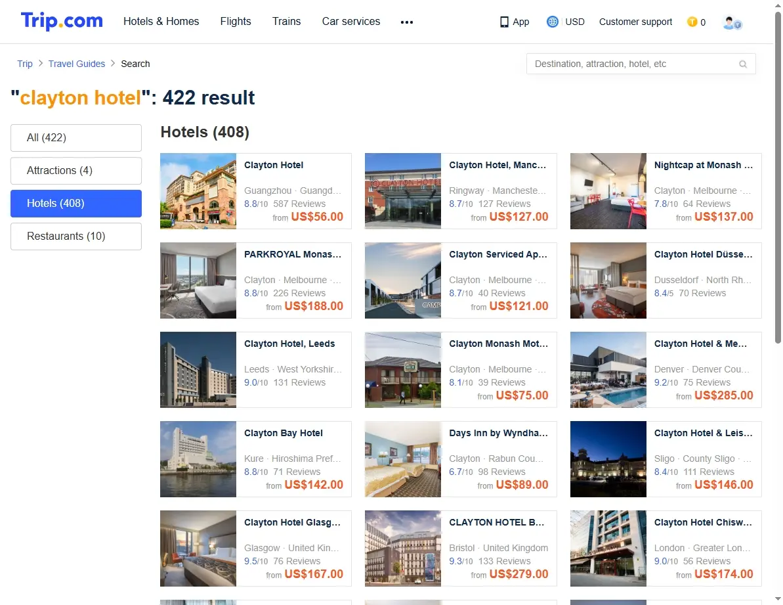Open Days Inn by Wyndham photo
This screenshot has height=605, width=783.
click(x=403, y=460)
